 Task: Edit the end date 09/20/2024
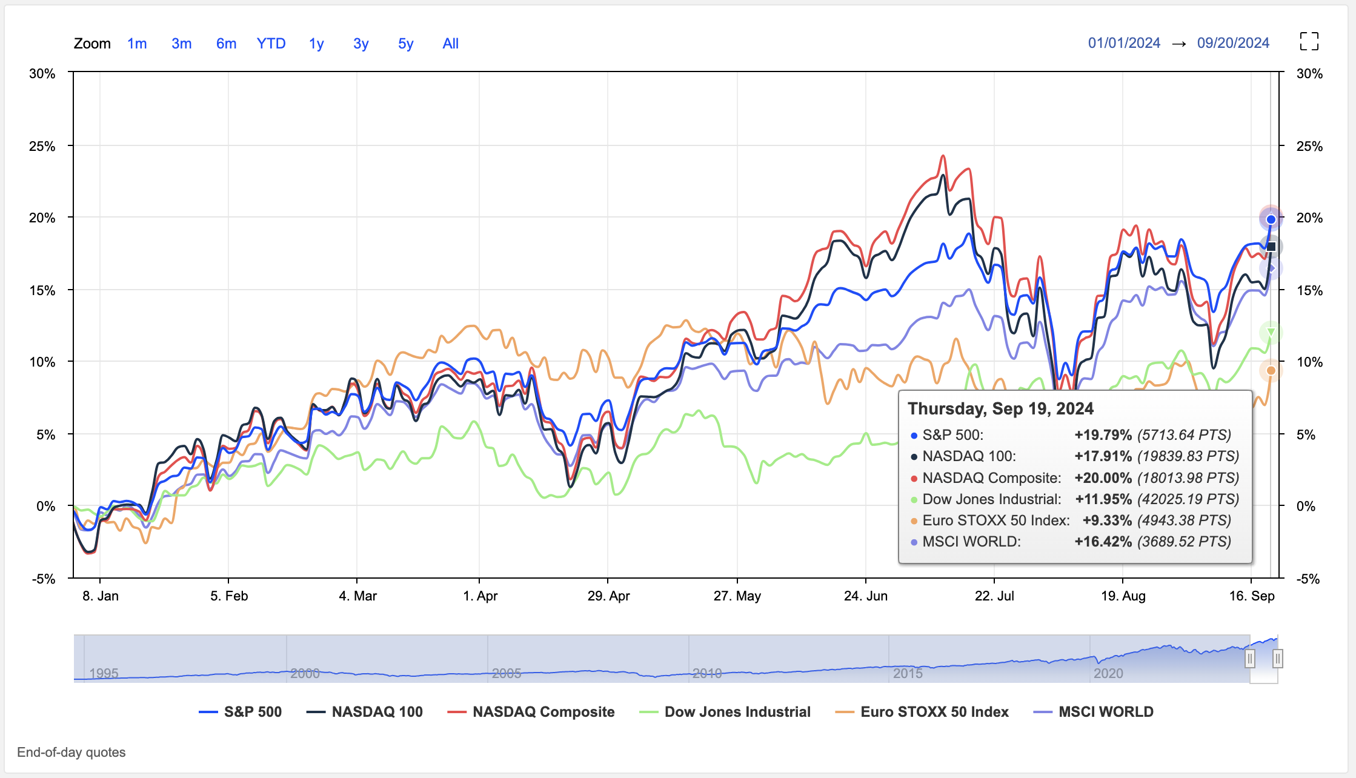[1233, 43]
